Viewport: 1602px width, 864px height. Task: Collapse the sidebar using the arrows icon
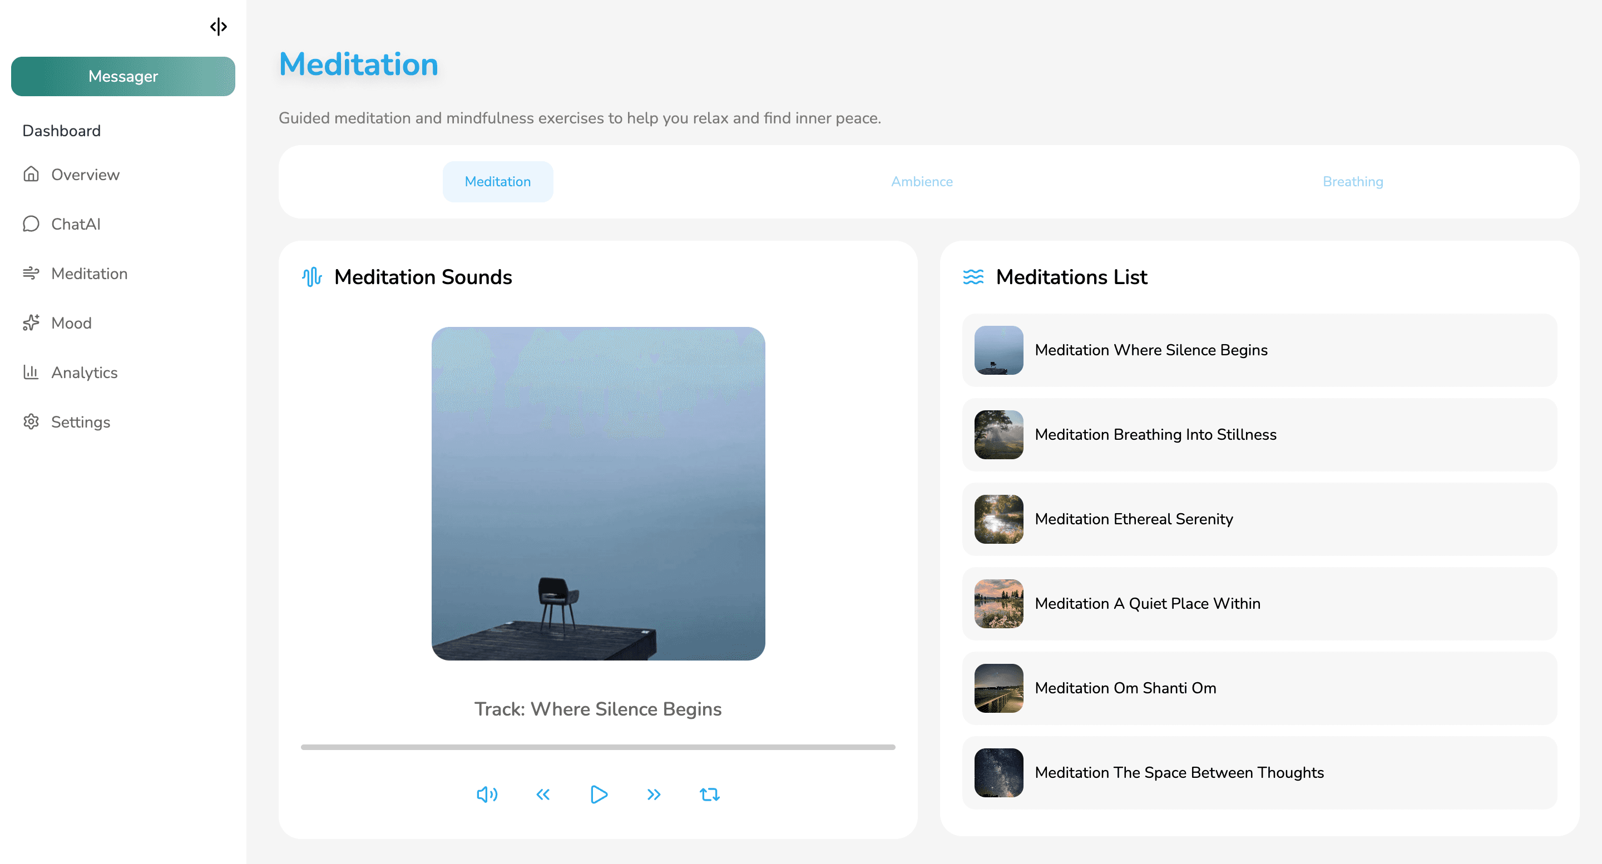point(218,27)
